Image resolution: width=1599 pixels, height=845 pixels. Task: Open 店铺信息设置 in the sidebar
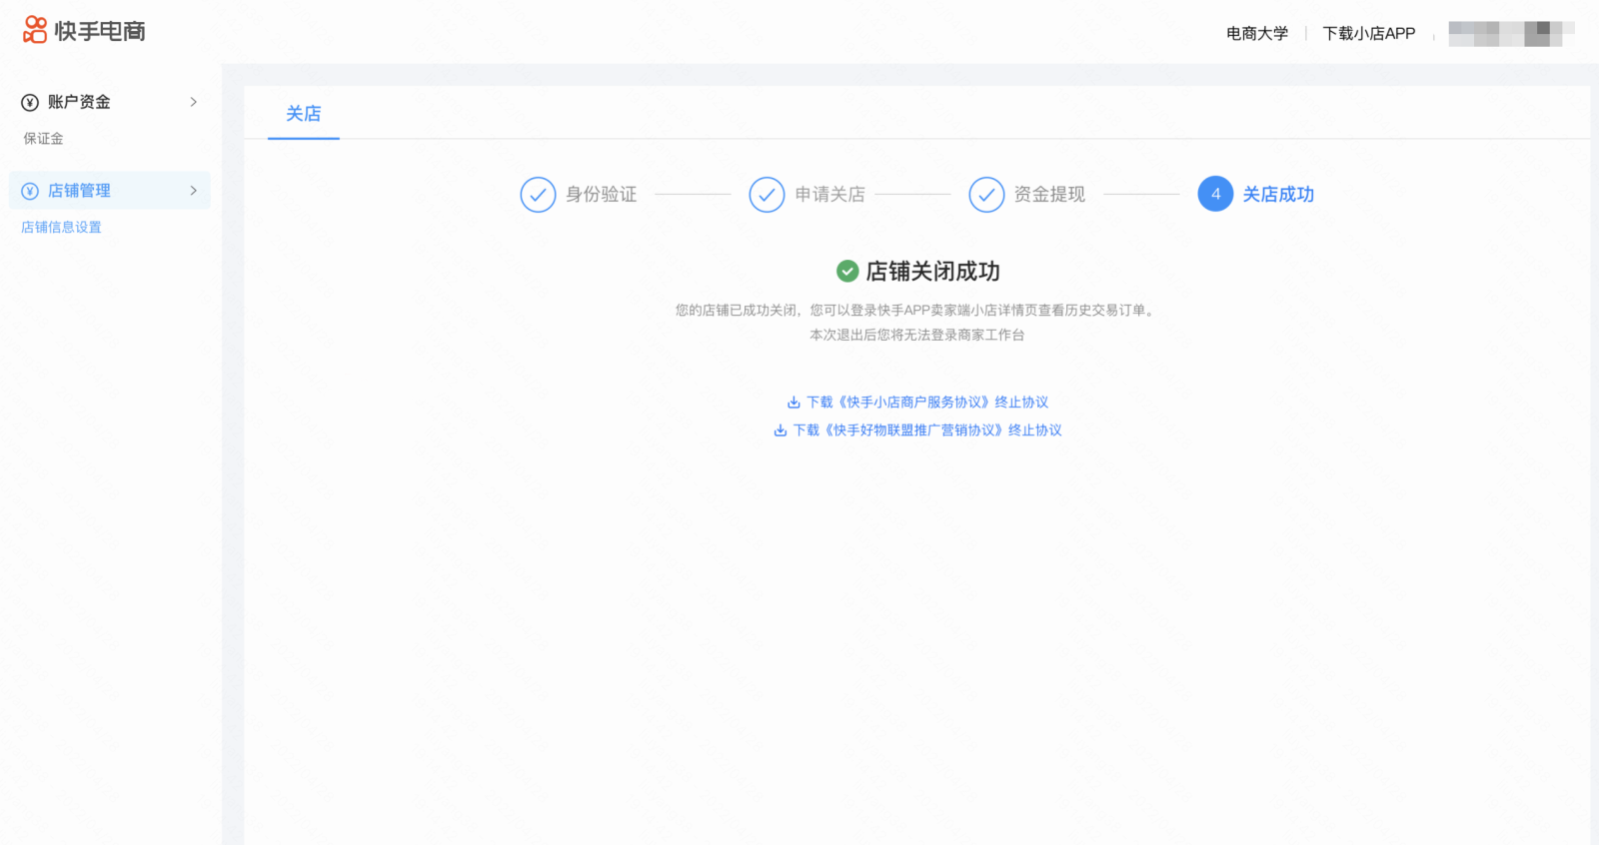[x=61, y=227]
